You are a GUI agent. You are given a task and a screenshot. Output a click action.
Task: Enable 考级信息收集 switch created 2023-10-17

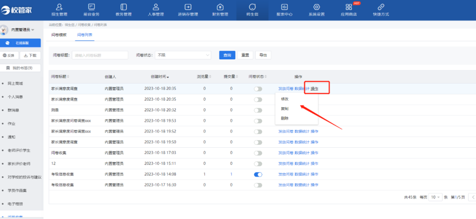258,185
